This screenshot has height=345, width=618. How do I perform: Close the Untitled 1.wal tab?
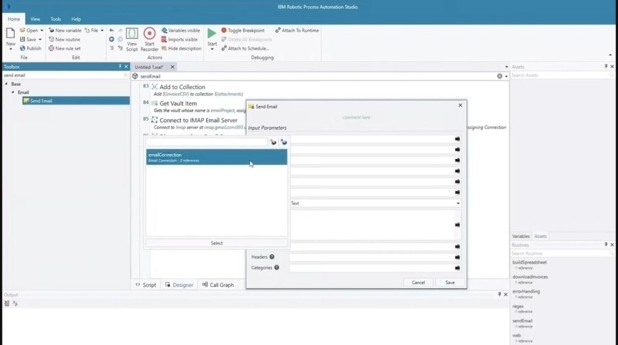[172, 67]
